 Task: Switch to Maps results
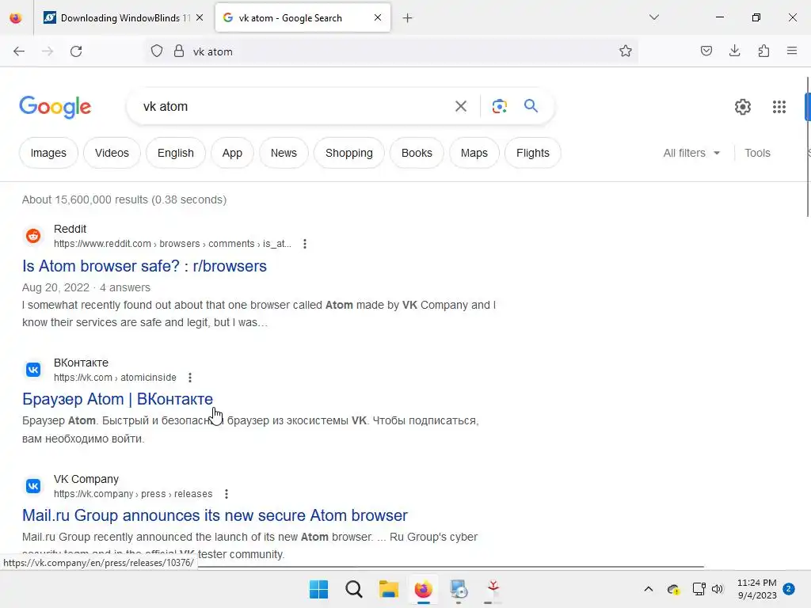[474, 153]
